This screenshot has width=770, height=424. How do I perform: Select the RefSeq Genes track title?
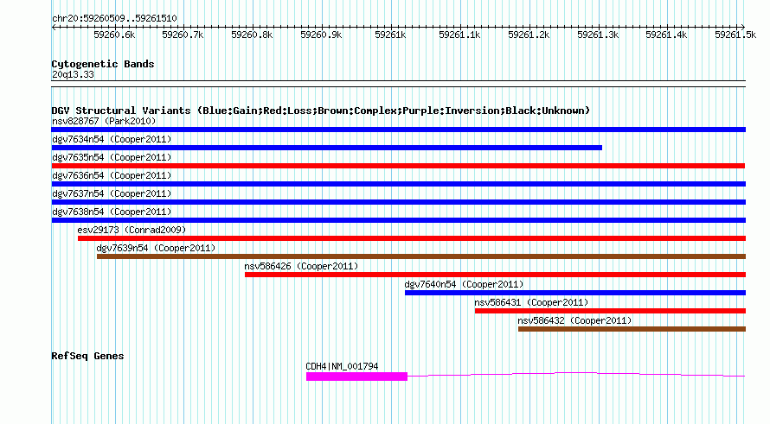pyautogui.click(x=87, y=357)
